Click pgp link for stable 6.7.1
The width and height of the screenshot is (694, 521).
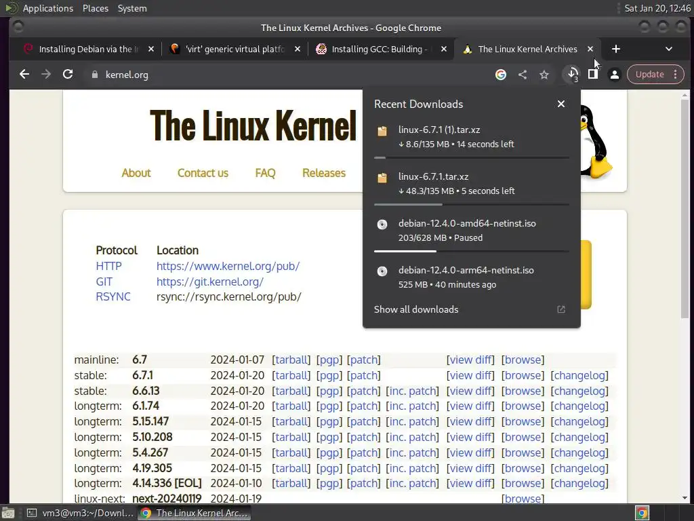[x=329, y=375]
